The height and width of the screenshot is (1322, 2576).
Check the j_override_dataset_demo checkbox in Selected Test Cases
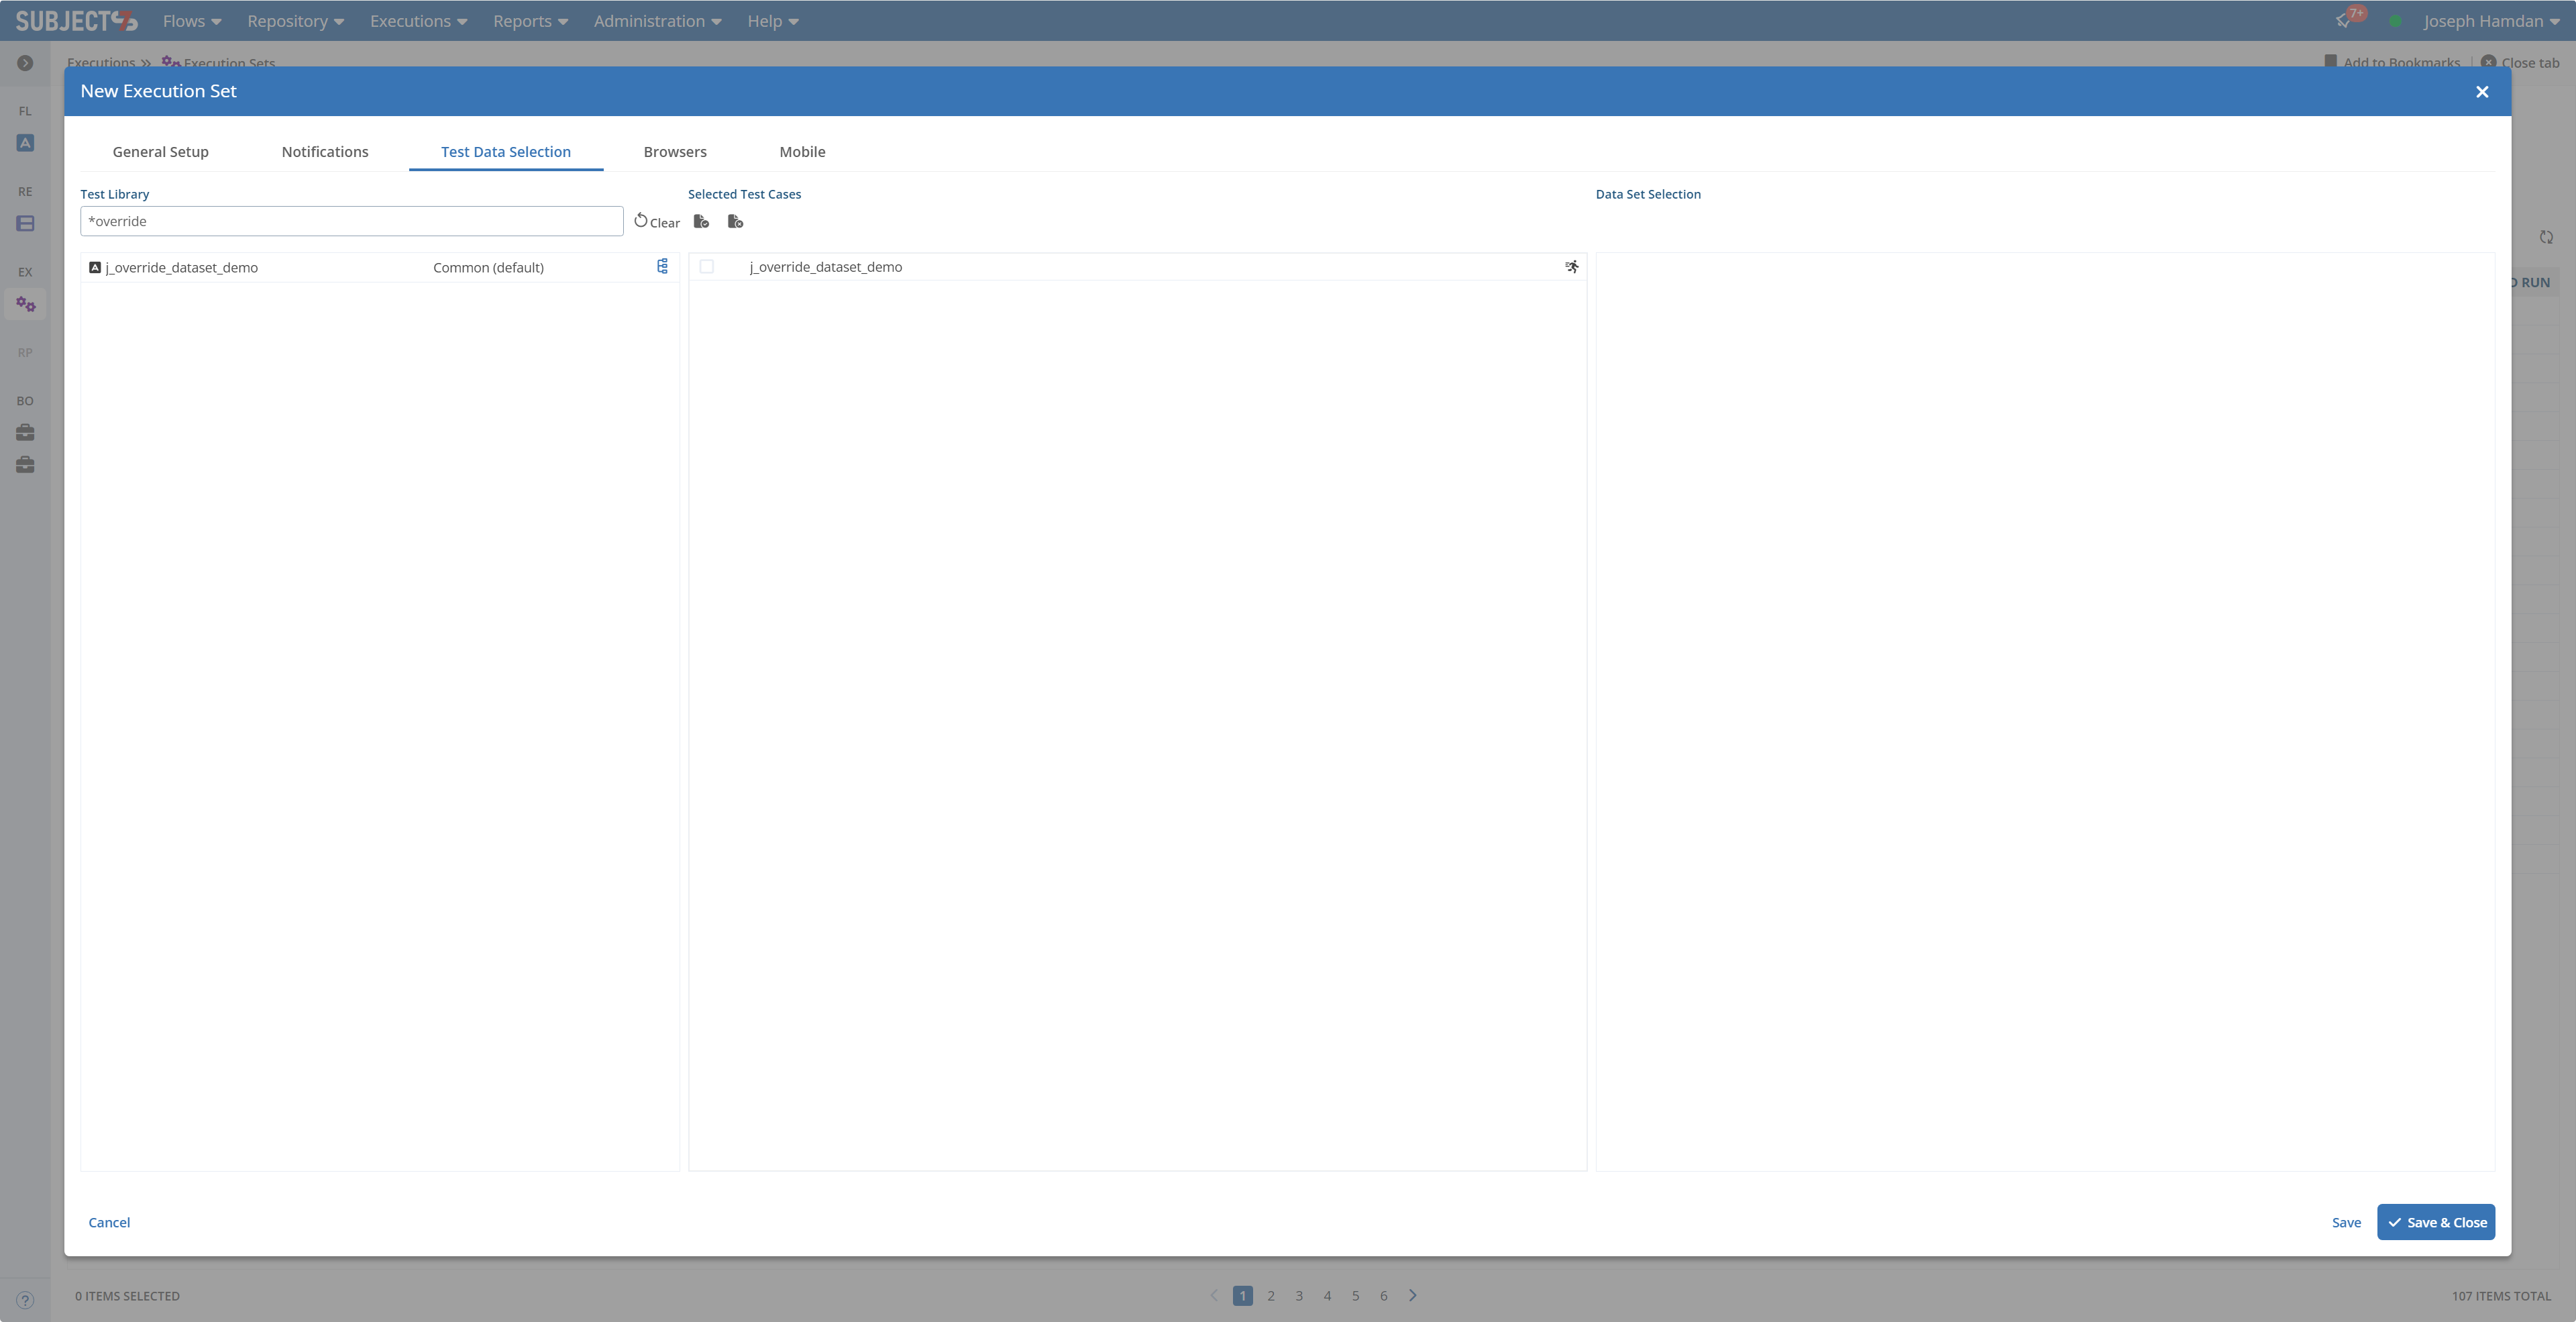point(707,267)
